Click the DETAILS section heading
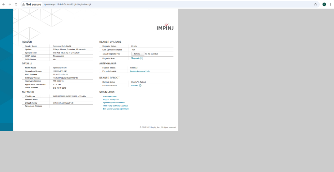 27,64
